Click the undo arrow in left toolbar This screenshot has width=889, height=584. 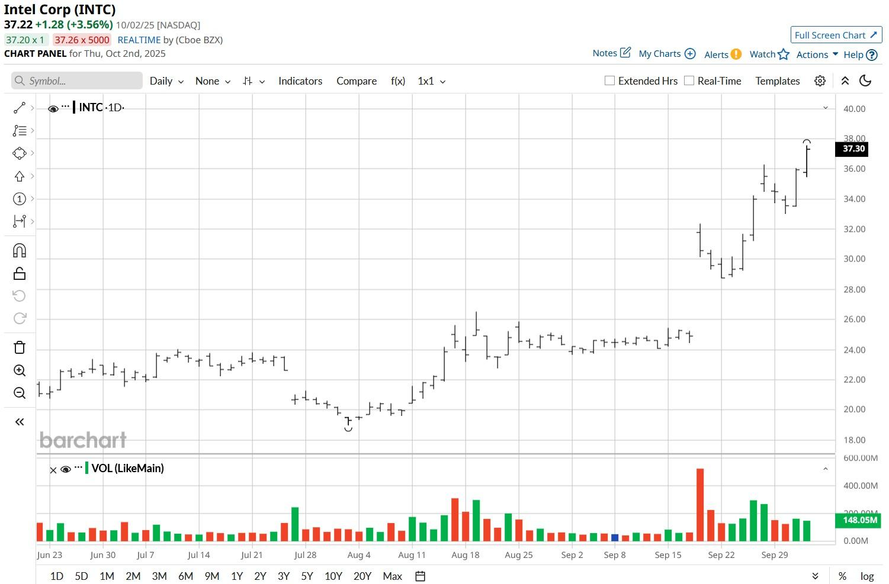click(x=20, y=295)
